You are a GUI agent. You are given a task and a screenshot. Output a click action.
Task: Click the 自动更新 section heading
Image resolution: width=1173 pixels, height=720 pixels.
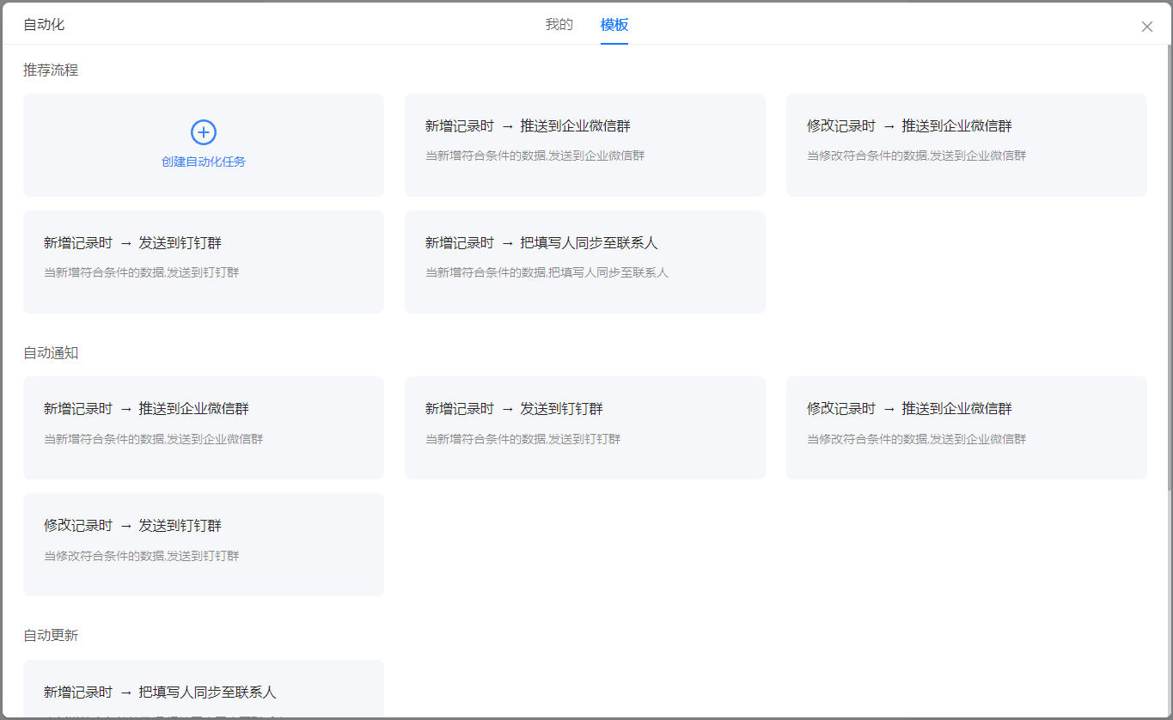(51, 636)
